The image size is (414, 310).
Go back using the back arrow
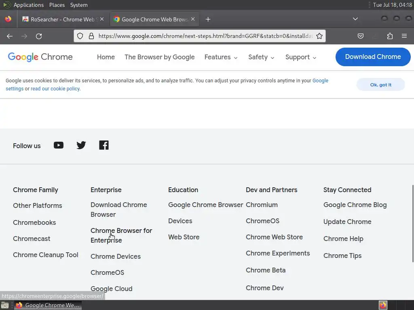[x=10, y=36]
